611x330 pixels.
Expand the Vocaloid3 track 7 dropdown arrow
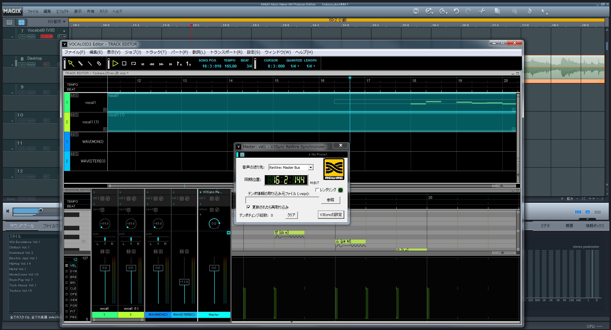click(64, 31)
